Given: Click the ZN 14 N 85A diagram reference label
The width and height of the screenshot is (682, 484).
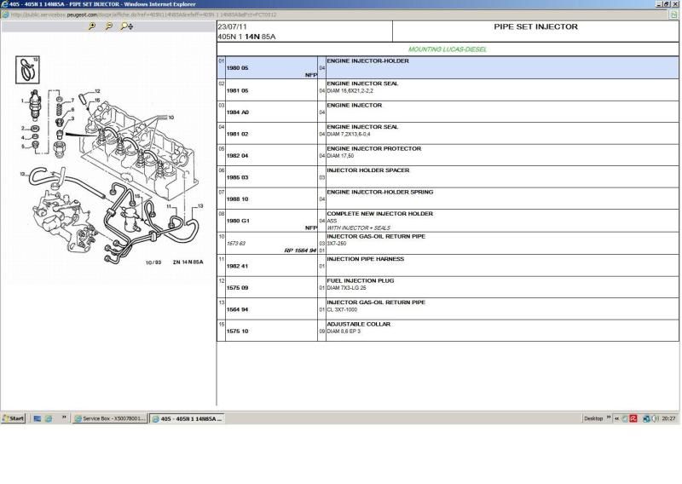Looking at the screenshot, I should (188, 262).
